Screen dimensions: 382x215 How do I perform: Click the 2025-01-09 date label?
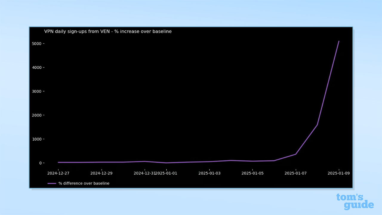click(x=338, y=173)
